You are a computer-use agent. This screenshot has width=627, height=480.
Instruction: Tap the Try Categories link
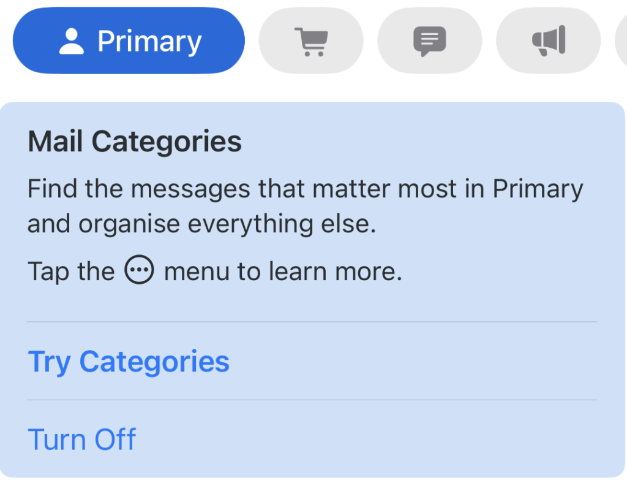tap(129, 361)
